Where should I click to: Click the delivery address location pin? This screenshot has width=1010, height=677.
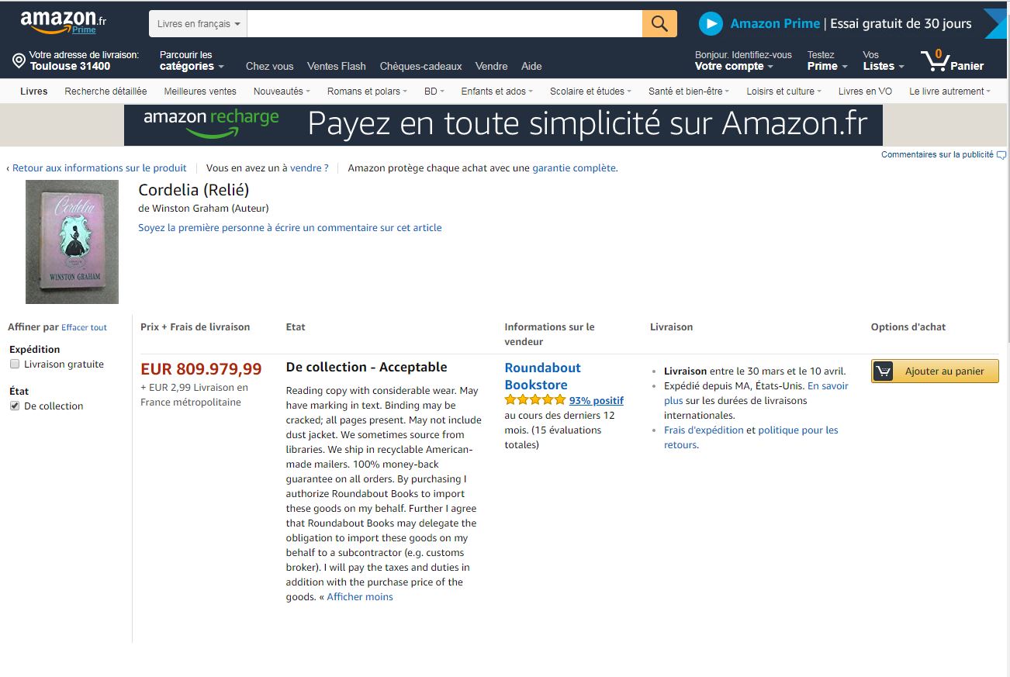coord(19,60)
